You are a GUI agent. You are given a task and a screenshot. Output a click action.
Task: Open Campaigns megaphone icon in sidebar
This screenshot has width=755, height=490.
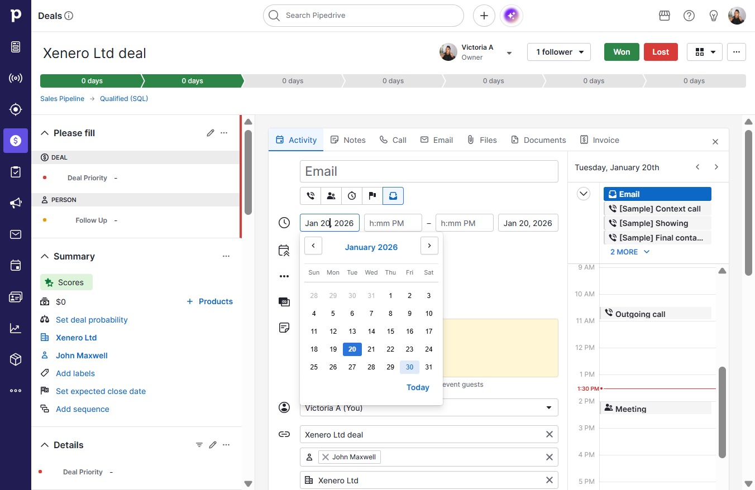coord(16,203)
